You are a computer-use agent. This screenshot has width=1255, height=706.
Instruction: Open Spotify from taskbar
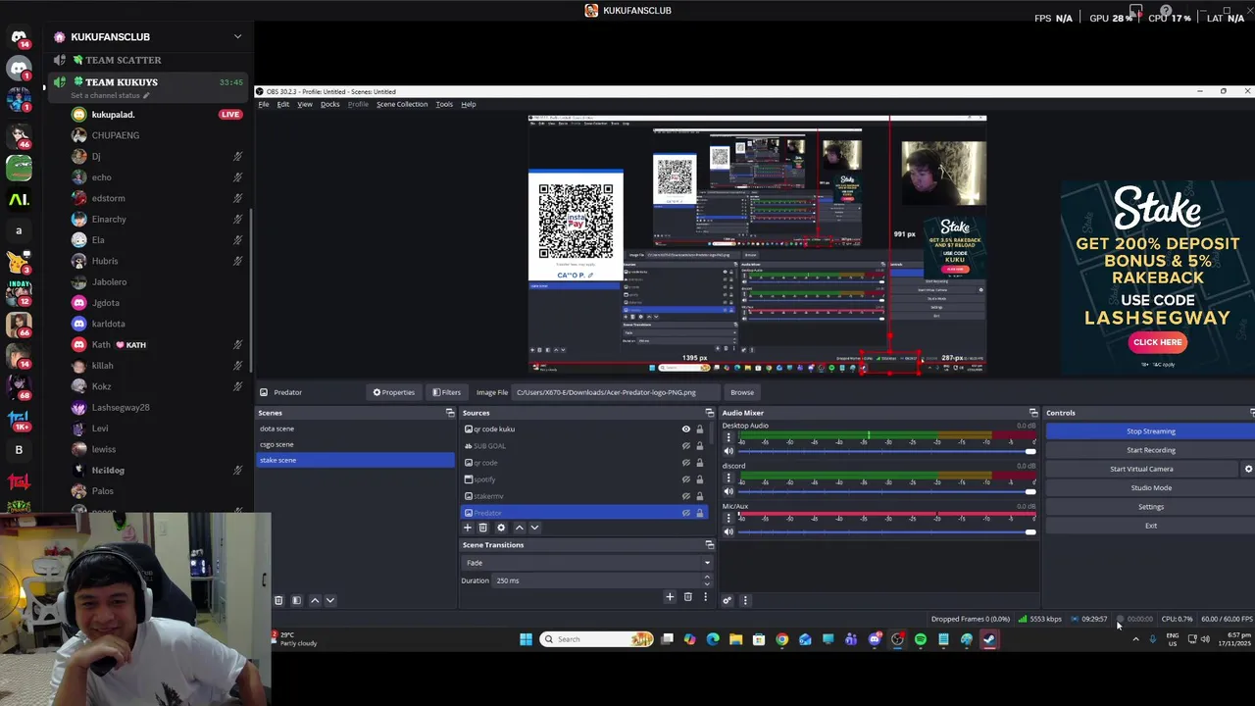[x=921, y=639]
